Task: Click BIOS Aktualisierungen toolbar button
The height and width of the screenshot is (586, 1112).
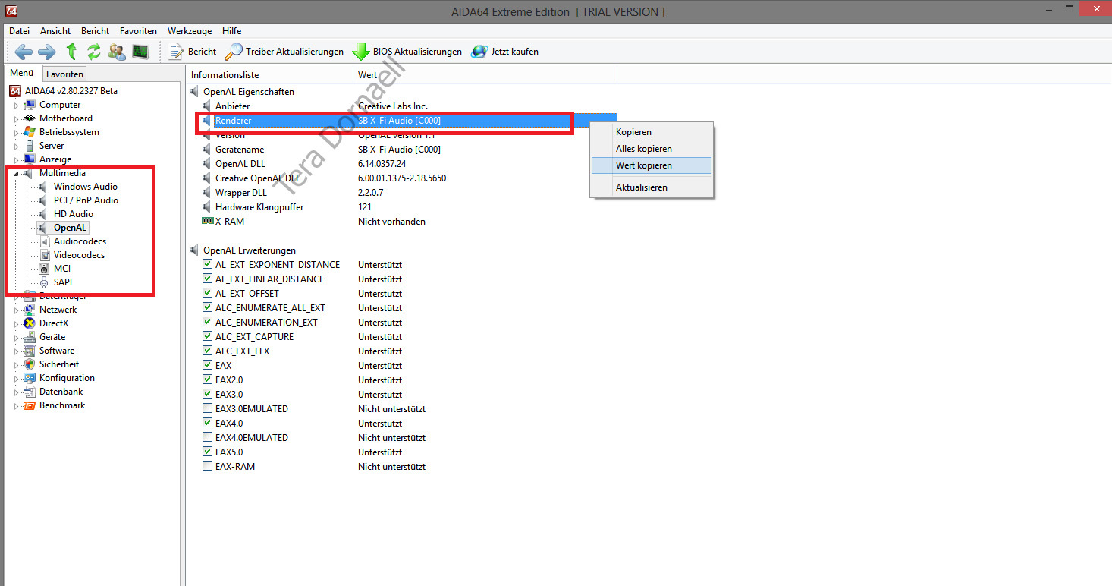Action: pos(407,52)
